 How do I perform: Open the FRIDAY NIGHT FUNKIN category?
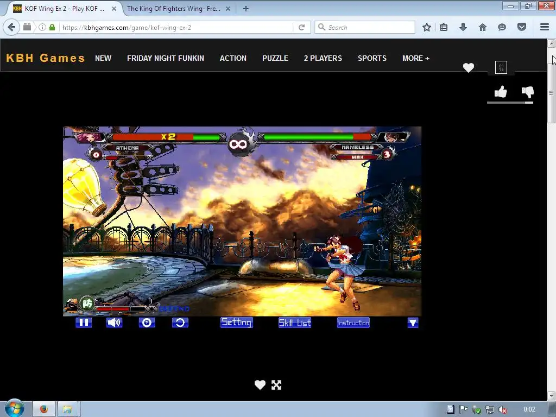click(x=166, y=58)
